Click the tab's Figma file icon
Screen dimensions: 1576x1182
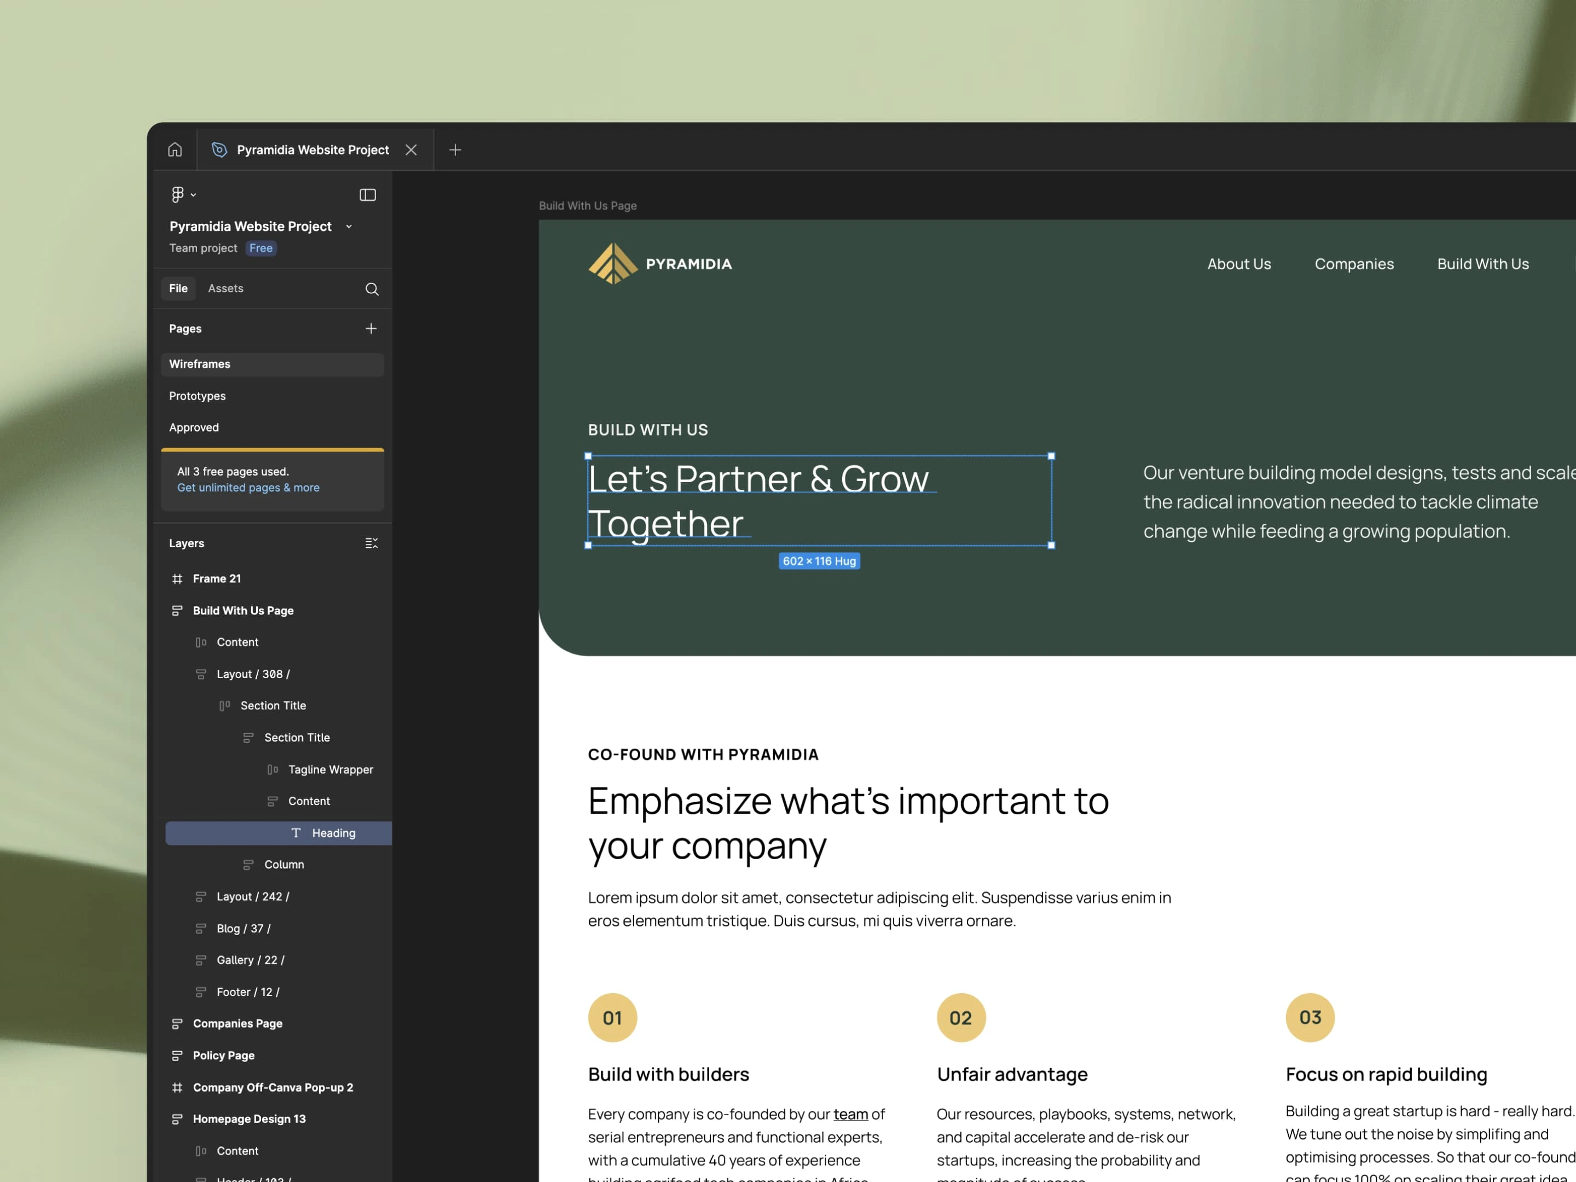tap(219, 149)
